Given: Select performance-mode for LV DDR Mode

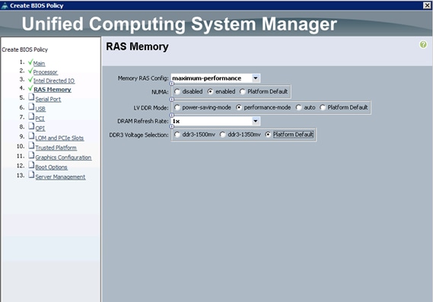Looking at the screenshot, I should pos(239,107).
